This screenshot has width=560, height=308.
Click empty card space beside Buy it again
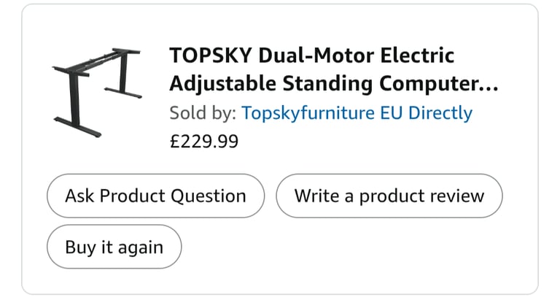click(339, 247)
